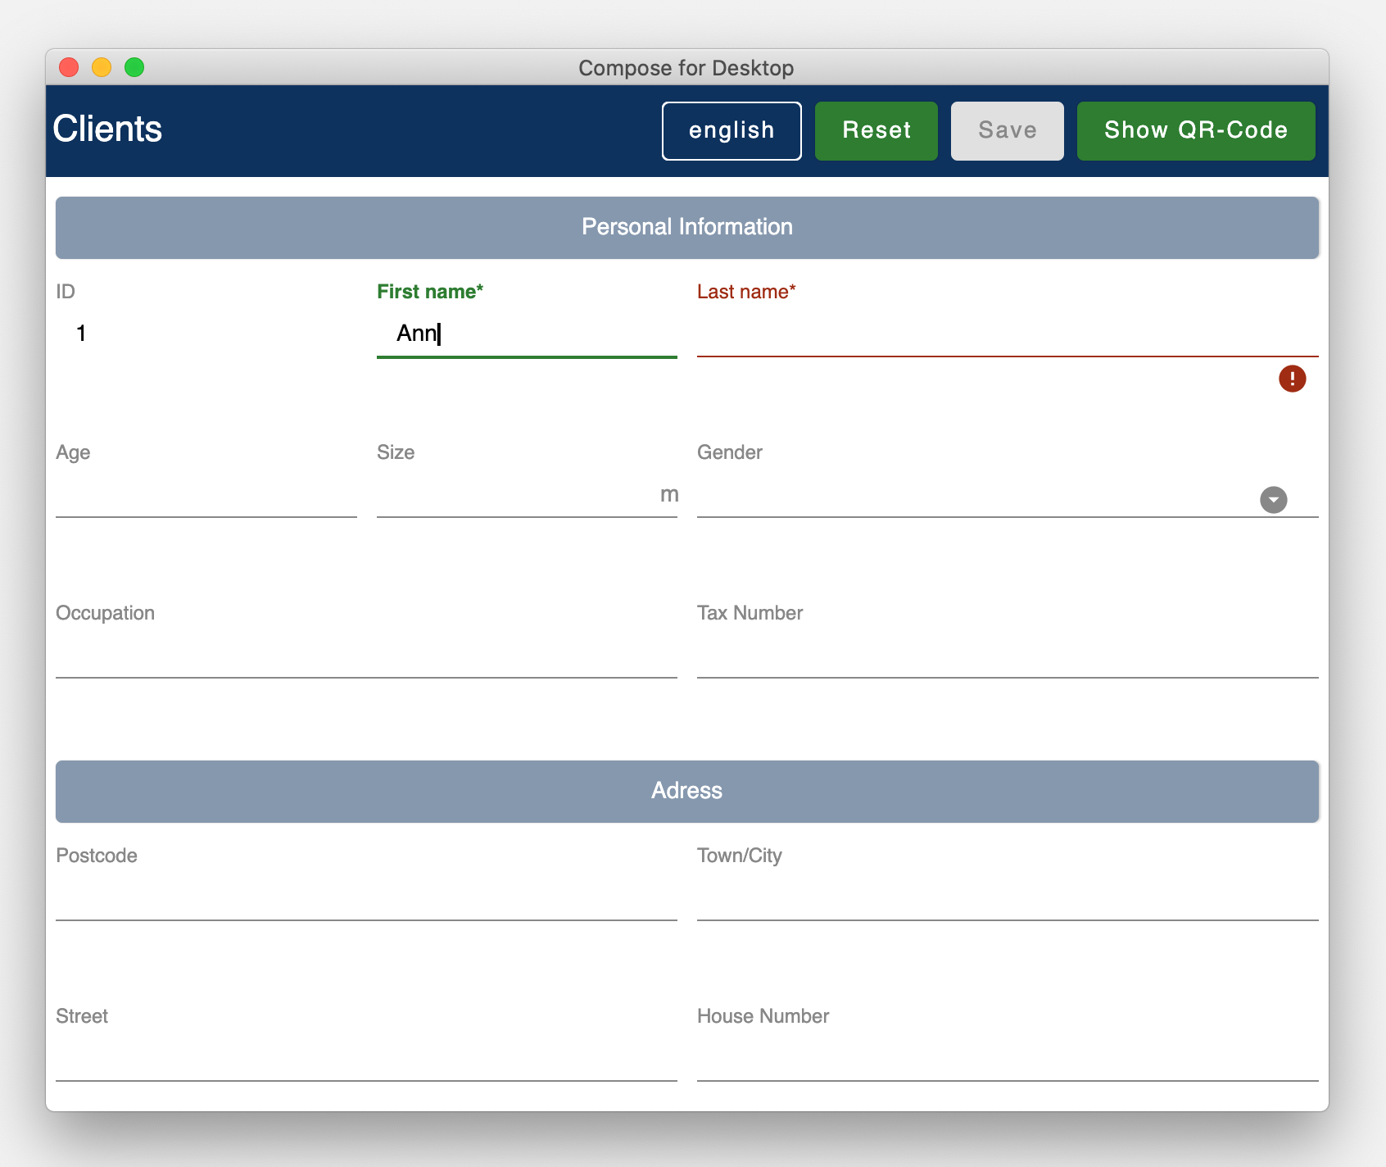The height and width of the screenshot is (1167, 1386).
Task: Click into the empty Last name field
Action: click(1008, 334)
